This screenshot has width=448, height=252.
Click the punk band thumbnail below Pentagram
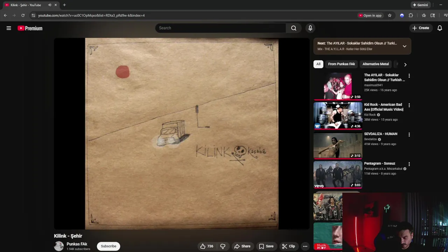click(x=328, y=206)
